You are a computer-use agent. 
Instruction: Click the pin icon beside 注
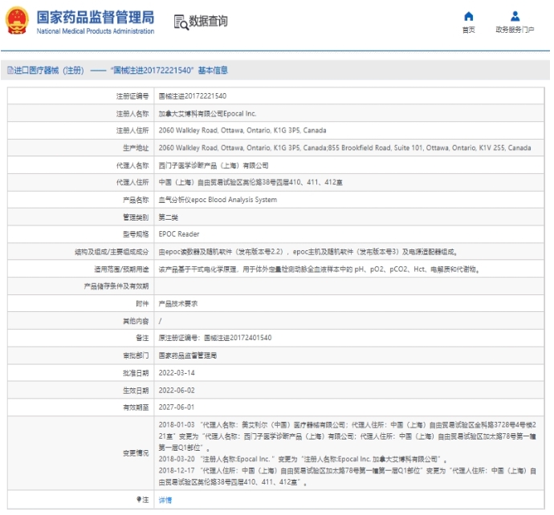[x=138, y=500]
